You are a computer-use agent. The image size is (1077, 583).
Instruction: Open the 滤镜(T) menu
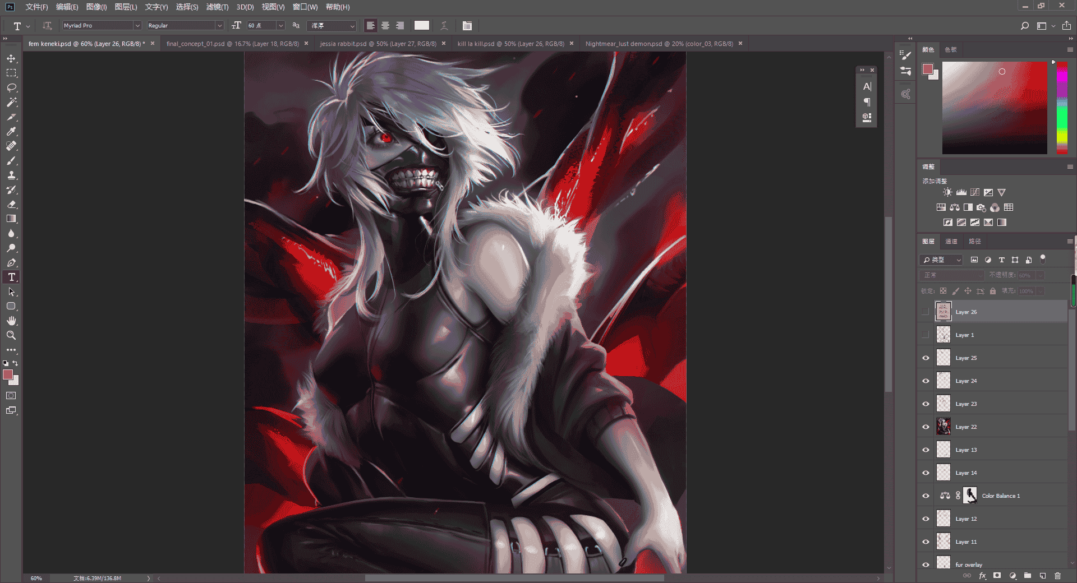pyautogui.click(x=217, y=7)
